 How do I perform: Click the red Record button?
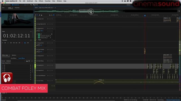tap(22, 43)
